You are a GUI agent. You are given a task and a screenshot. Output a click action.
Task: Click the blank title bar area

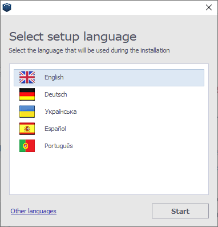(107, 7)
